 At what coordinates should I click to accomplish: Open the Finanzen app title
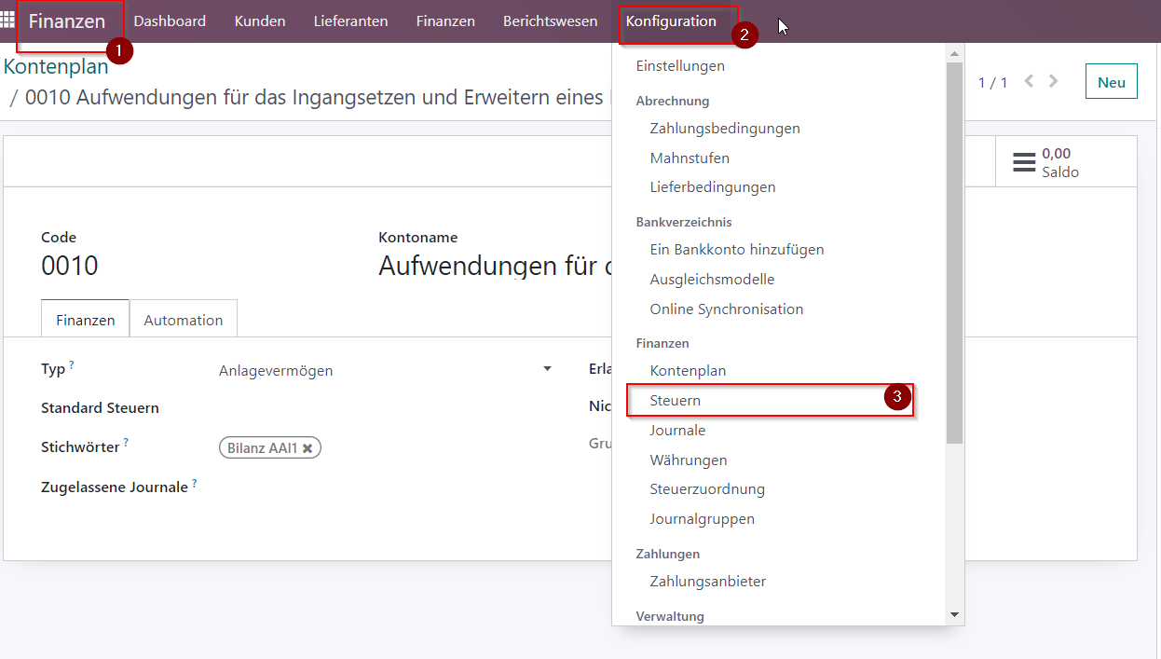(67, 21)
